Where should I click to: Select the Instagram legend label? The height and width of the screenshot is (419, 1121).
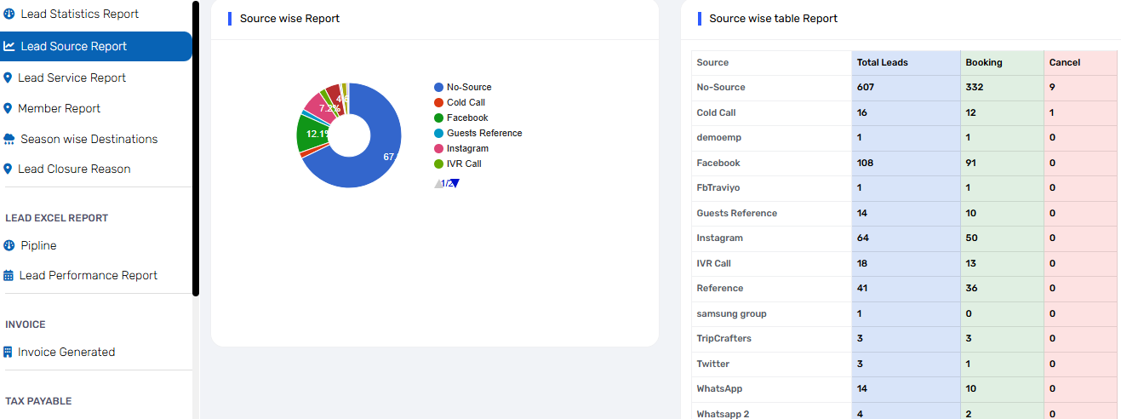pyautogui.click(x=467, y=148)
